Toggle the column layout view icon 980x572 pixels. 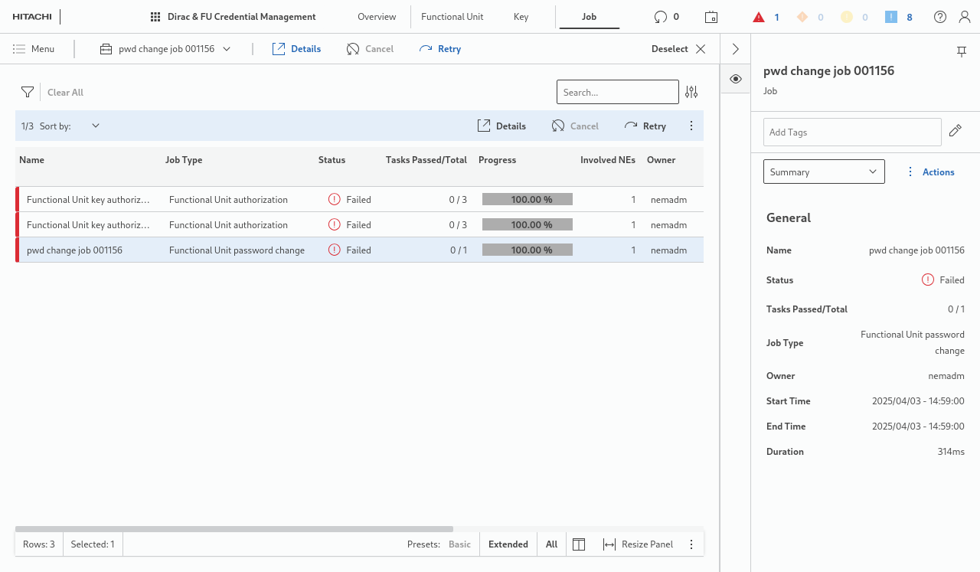(x=579, y=544)
